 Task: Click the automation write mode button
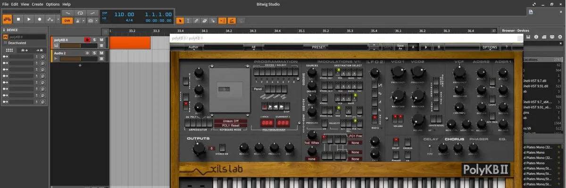coord(50,19)
